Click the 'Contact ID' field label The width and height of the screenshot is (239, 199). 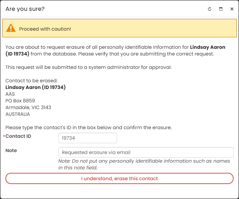coord(18,136)
